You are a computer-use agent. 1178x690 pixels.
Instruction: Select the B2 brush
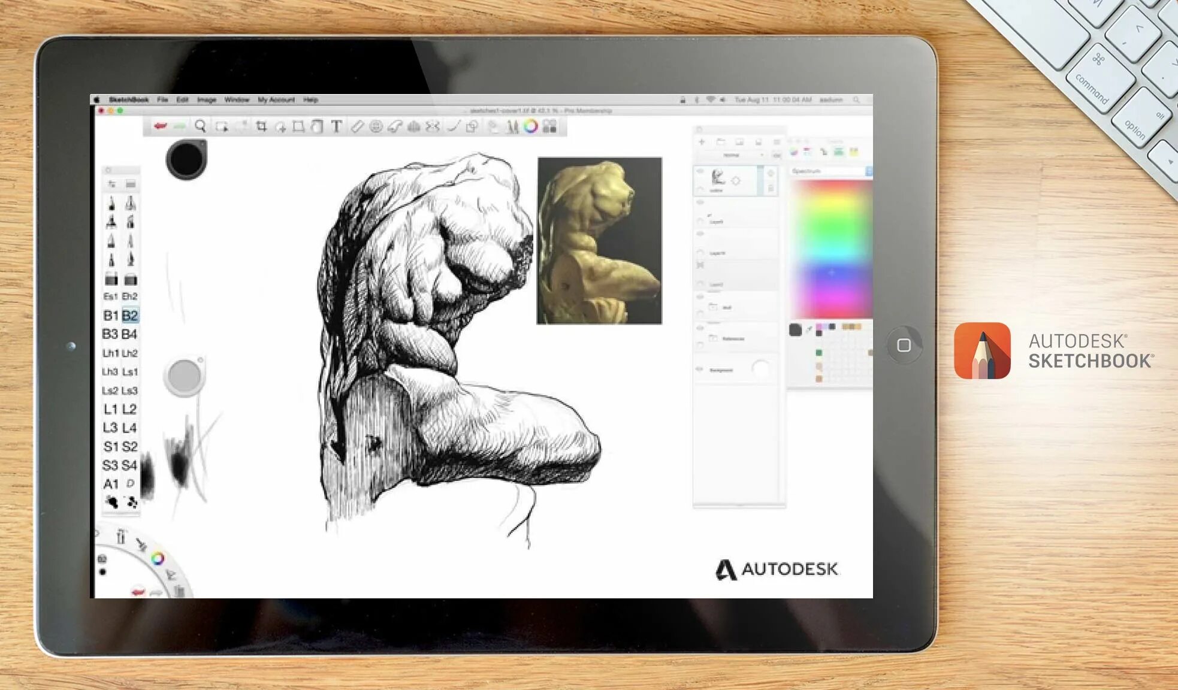[x=130, y=315]
